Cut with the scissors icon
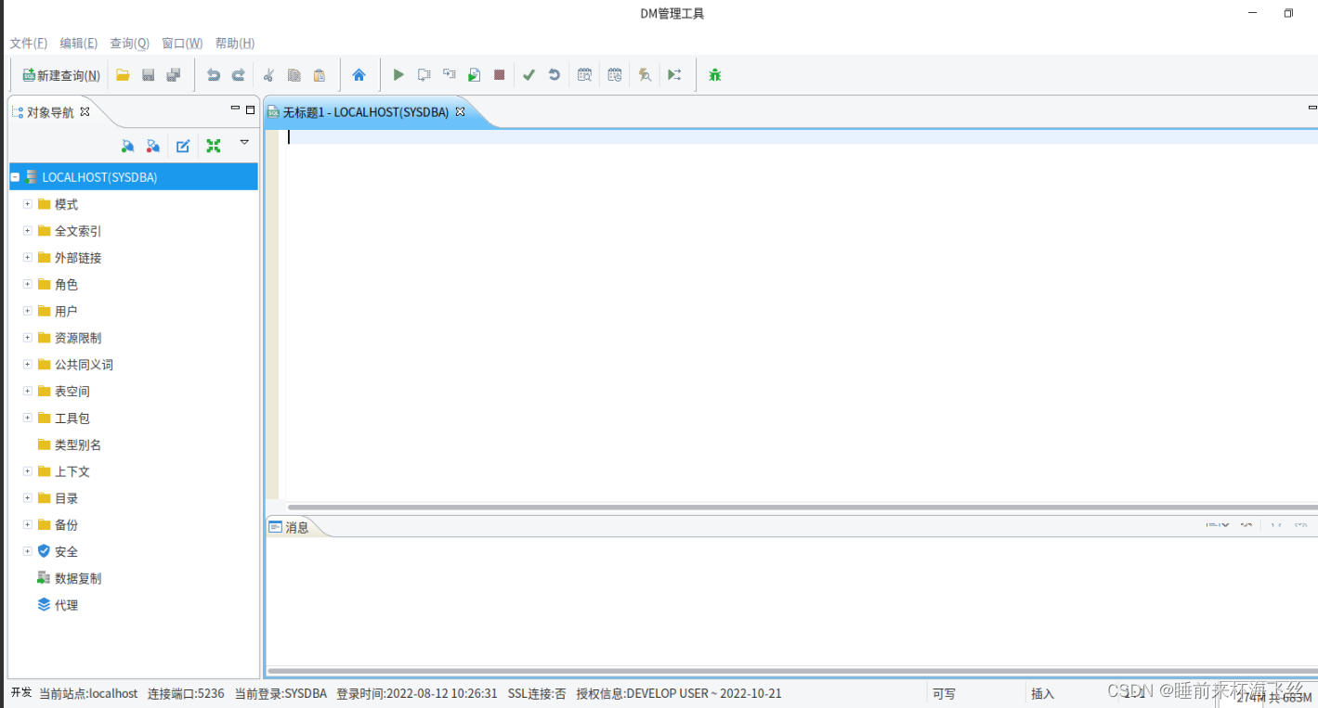 269,75
